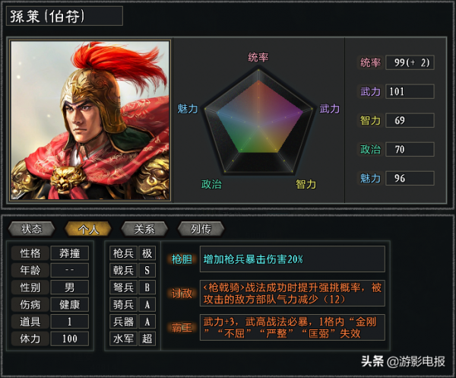Viewport: 456px width, 378px height.
Task: Select the 讨敌 skill label
Action: [182, 294]
